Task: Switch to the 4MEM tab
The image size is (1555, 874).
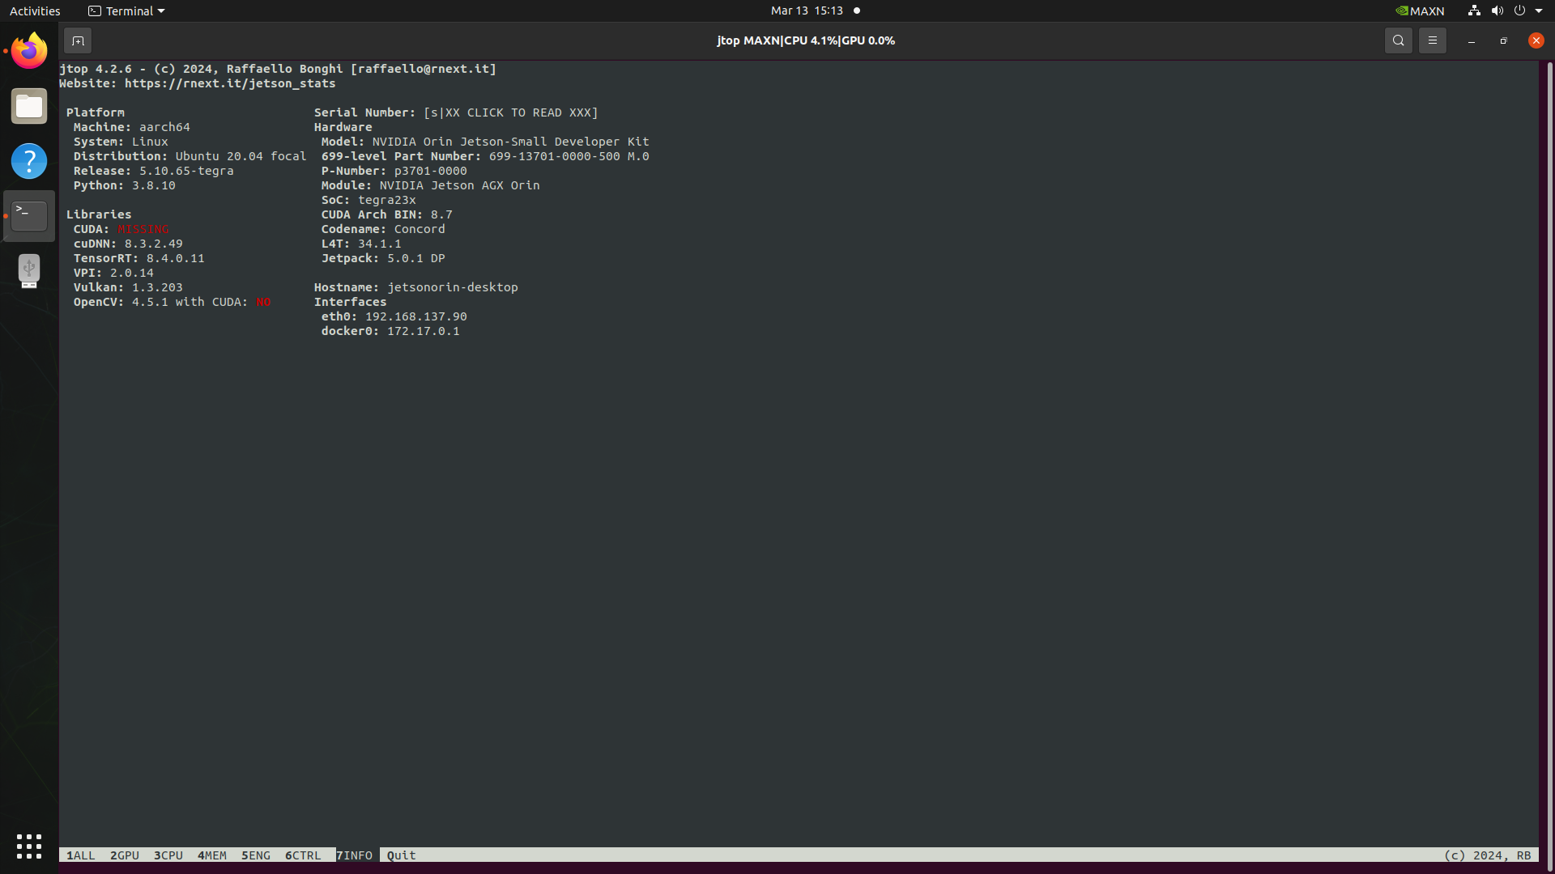Action: 212,855
